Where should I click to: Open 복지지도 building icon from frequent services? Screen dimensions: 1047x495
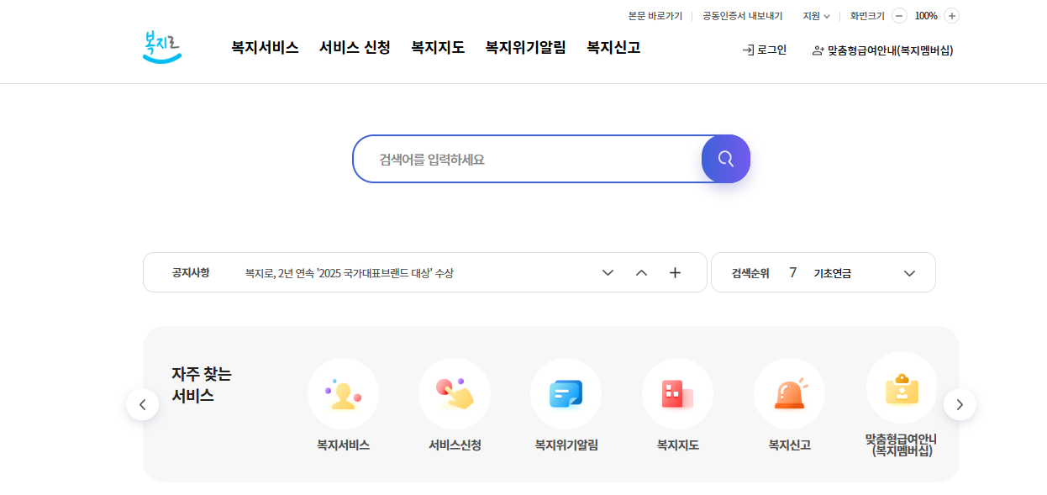click(x=678, y=393)
